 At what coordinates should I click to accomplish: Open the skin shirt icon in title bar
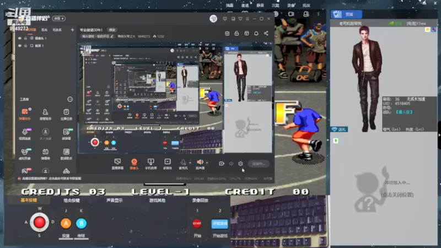240,19
